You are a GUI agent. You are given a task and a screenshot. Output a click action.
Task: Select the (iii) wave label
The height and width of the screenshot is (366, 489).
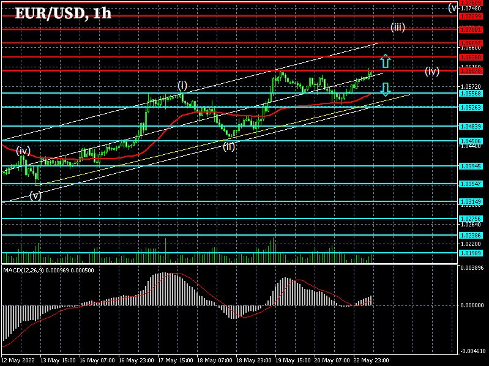pos(398,27)
